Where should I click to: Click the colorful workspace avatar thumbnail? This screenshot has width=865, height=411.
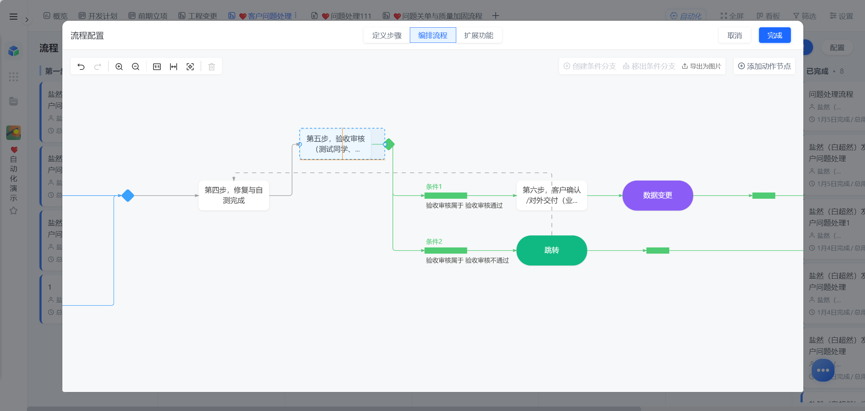pyautogui.click(x=14, y=133)
